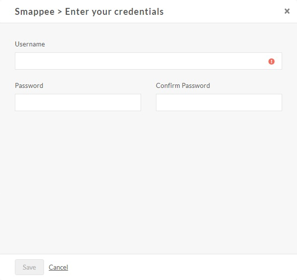The image size is (297, 280).
Task: Cancel entering credentials
Action: (x=58, y=267)
